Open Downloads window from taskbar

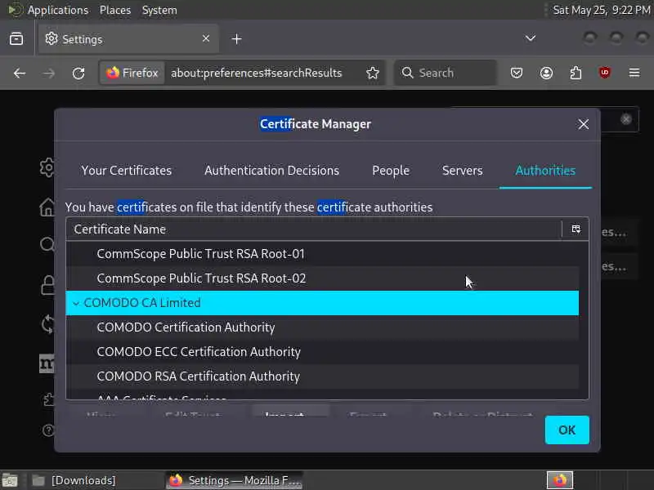(x=83, y=480)
